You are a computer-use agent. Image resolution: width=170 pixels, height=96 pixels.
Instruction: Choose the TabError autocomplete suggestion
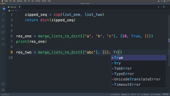pos(139,69)
